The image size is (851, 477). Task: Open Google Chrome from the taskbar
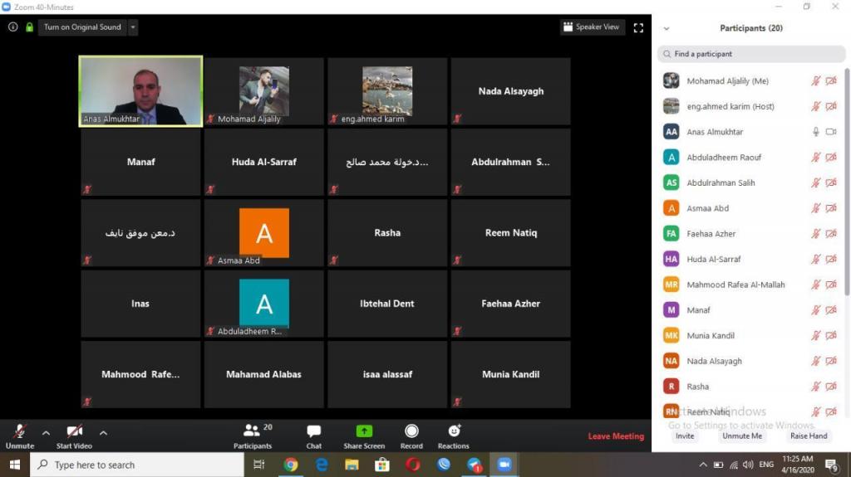pos(291,465)
